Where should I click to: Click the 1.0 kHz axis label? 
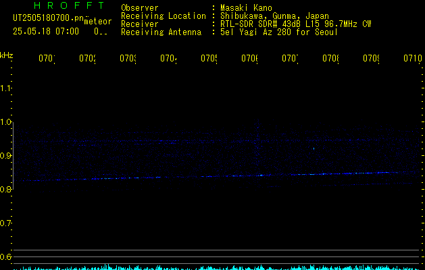[x=6, y=122]
